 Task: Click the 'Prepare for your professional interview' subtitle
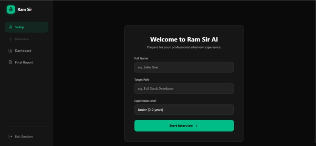pos(184,47)
